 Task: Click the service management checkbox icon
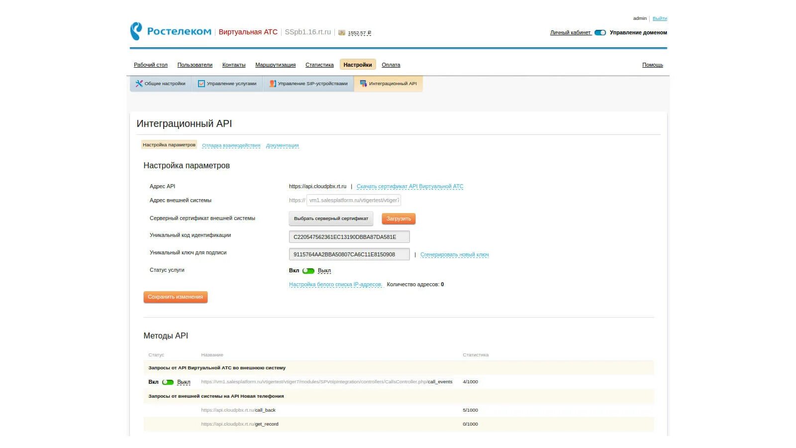201,84
